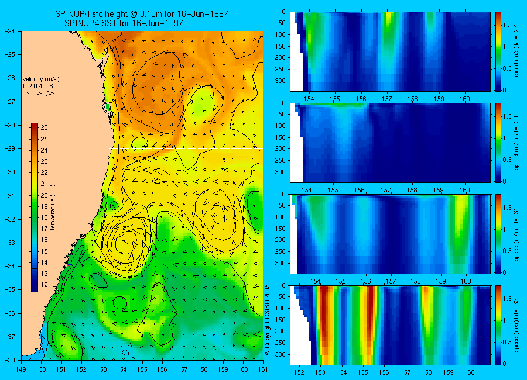The image size is (527, 380).
Task: Click the '-38' latitude label on the map axis
Action: tap(9, 360)
